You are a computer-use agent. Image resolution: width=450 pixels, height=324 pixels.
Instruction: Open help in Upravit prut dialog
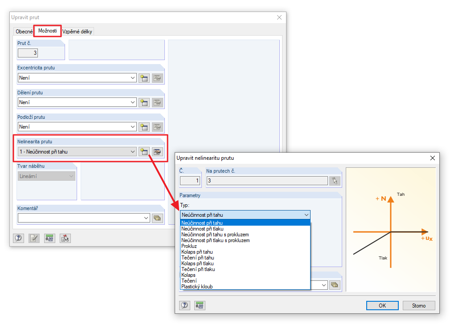tap(19, 238)
